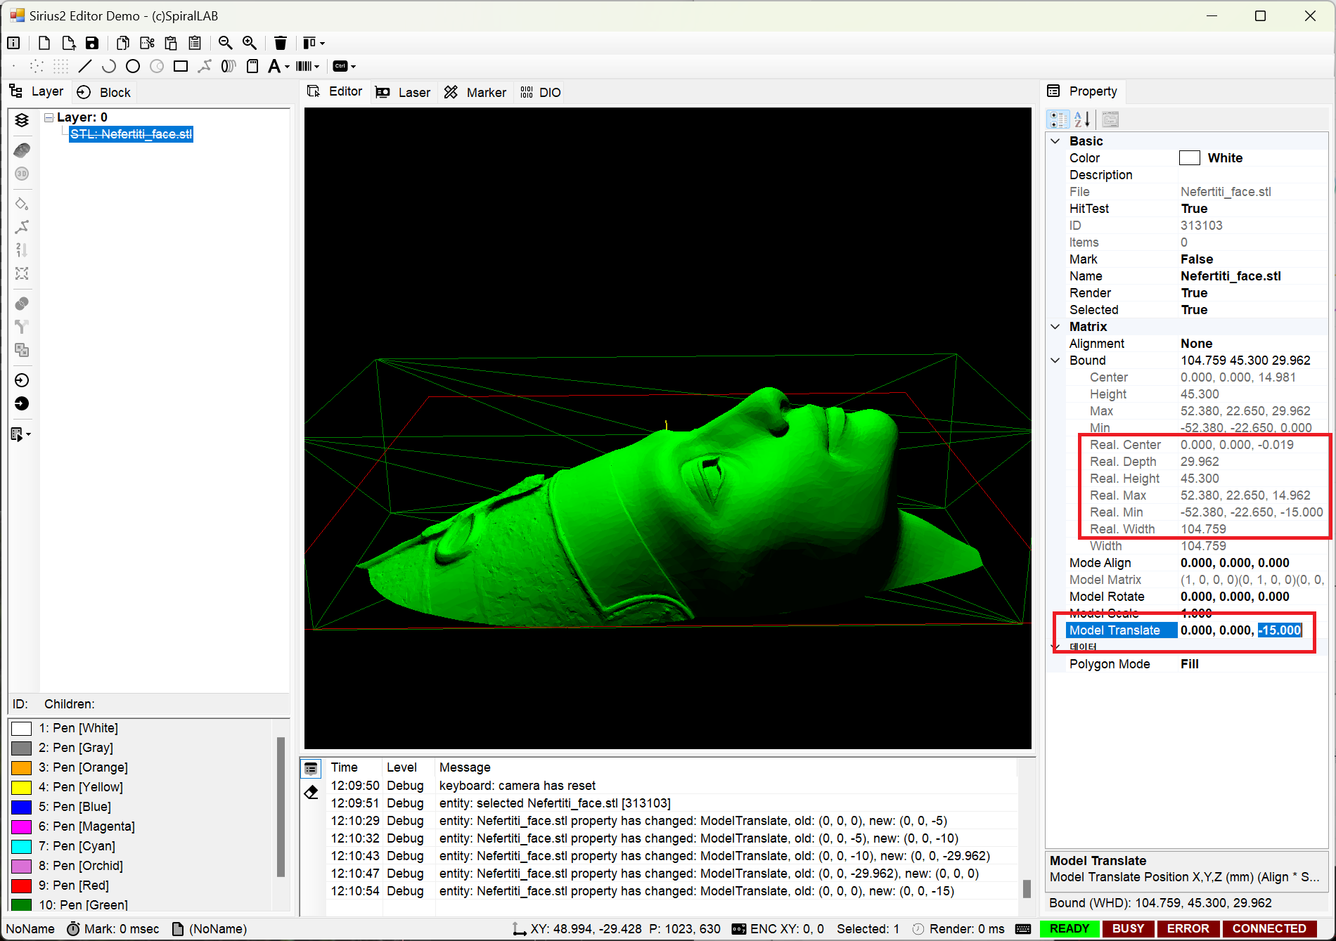The image size is (1336, 941).
Task: Open the Ctrl tool dropdown arrow
Action: tap(353, 67)
